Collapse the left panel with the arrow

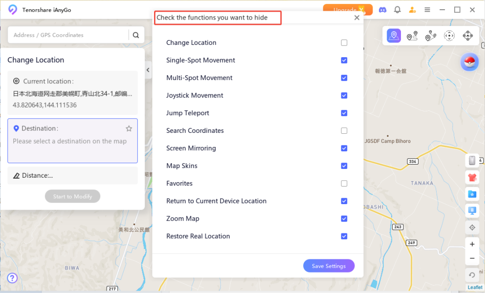(148, 70)
